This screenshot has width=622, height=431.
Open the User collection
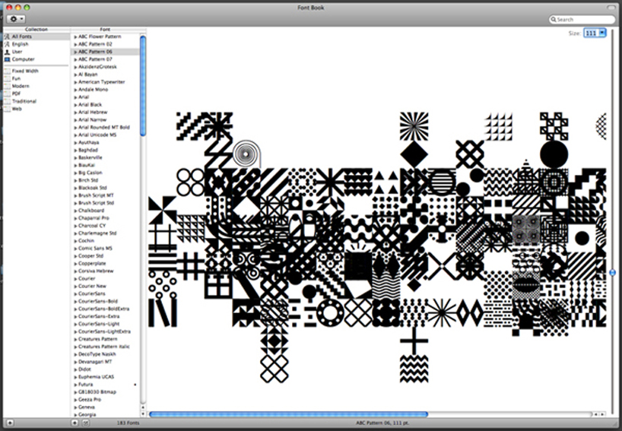point(17,52)
